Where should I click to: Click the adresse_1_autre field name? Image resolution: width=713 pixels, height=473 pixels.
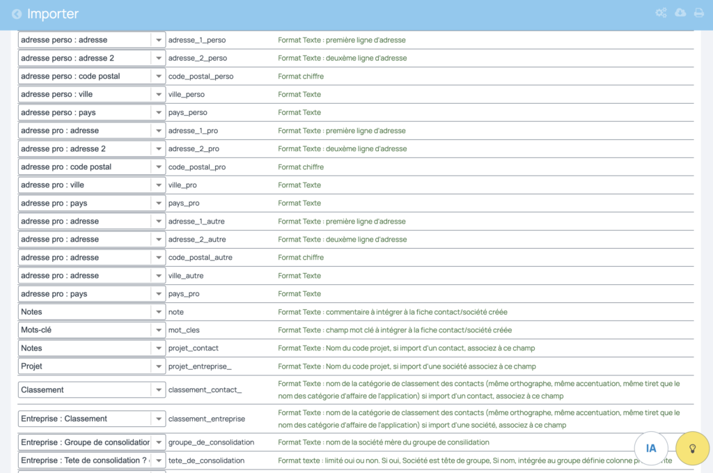[196, 222]
